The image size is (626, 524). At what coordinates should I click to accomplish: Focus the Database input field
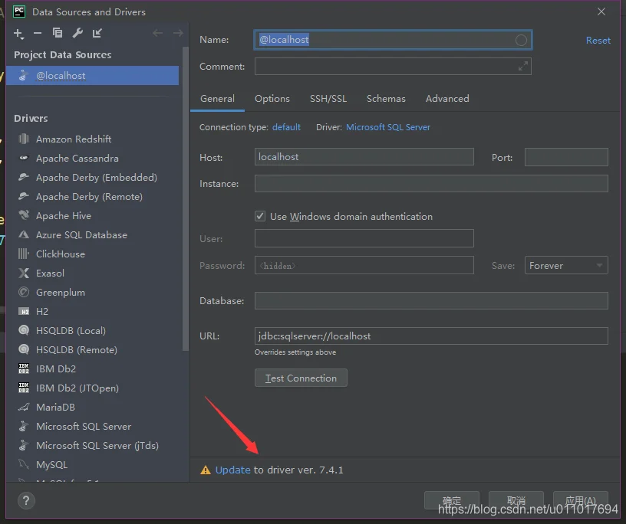tap(431, 300)
